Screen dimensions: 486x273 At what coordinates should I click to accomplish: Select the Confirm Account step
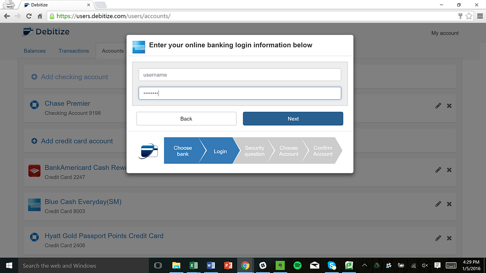(x=322, y=151)
